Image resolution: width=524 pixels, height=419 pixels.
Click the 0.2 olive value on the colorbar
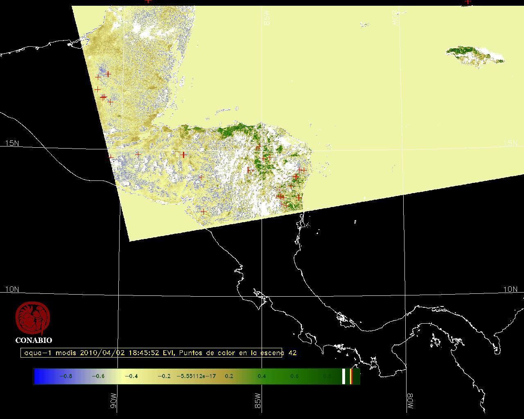[x=229, y=376]
